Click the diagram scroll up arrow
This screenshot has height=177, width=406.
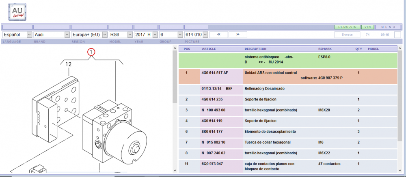coord(175,48)
